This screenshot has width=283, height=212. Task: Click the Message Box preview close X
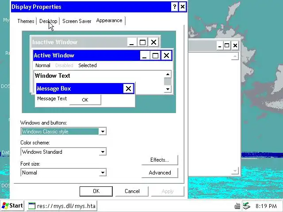pos(128,88)
